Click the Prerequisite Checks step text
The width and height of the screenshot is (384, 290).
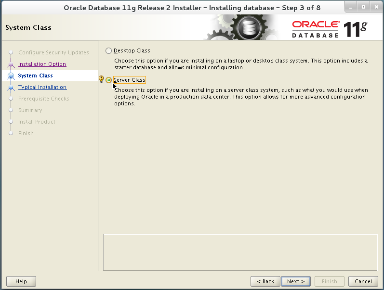[x=44, y=99]
